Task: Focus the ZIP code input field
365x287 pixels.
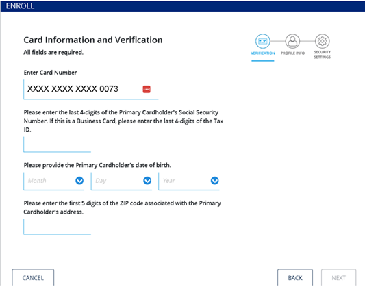Action: pyautogui.click(x=57, y=227)
